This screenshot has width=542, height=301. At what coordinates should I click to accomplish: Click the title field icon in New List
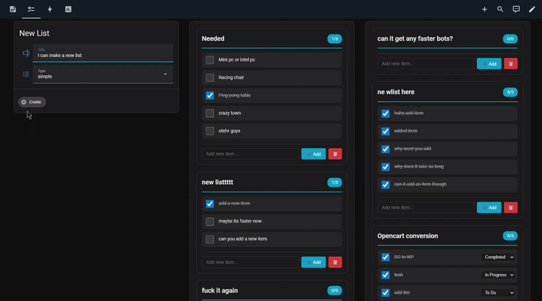coord(26,53)
